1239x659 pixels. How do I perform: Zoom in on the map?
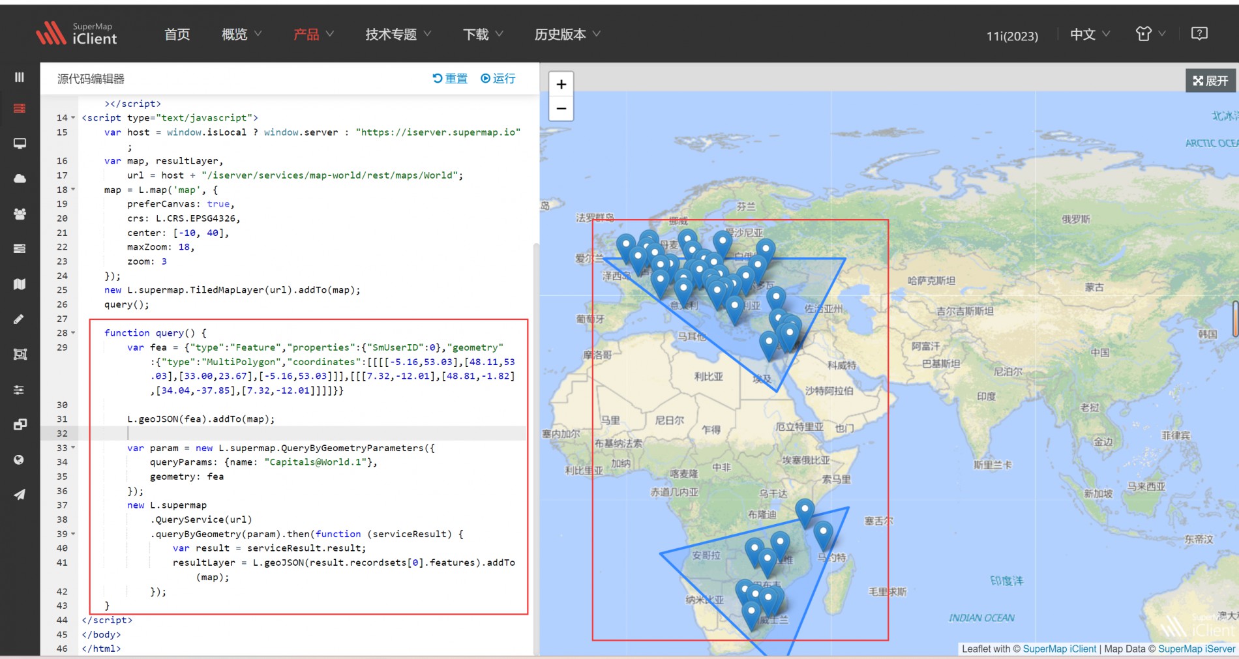pyautogui.click(x=561, y=84)
